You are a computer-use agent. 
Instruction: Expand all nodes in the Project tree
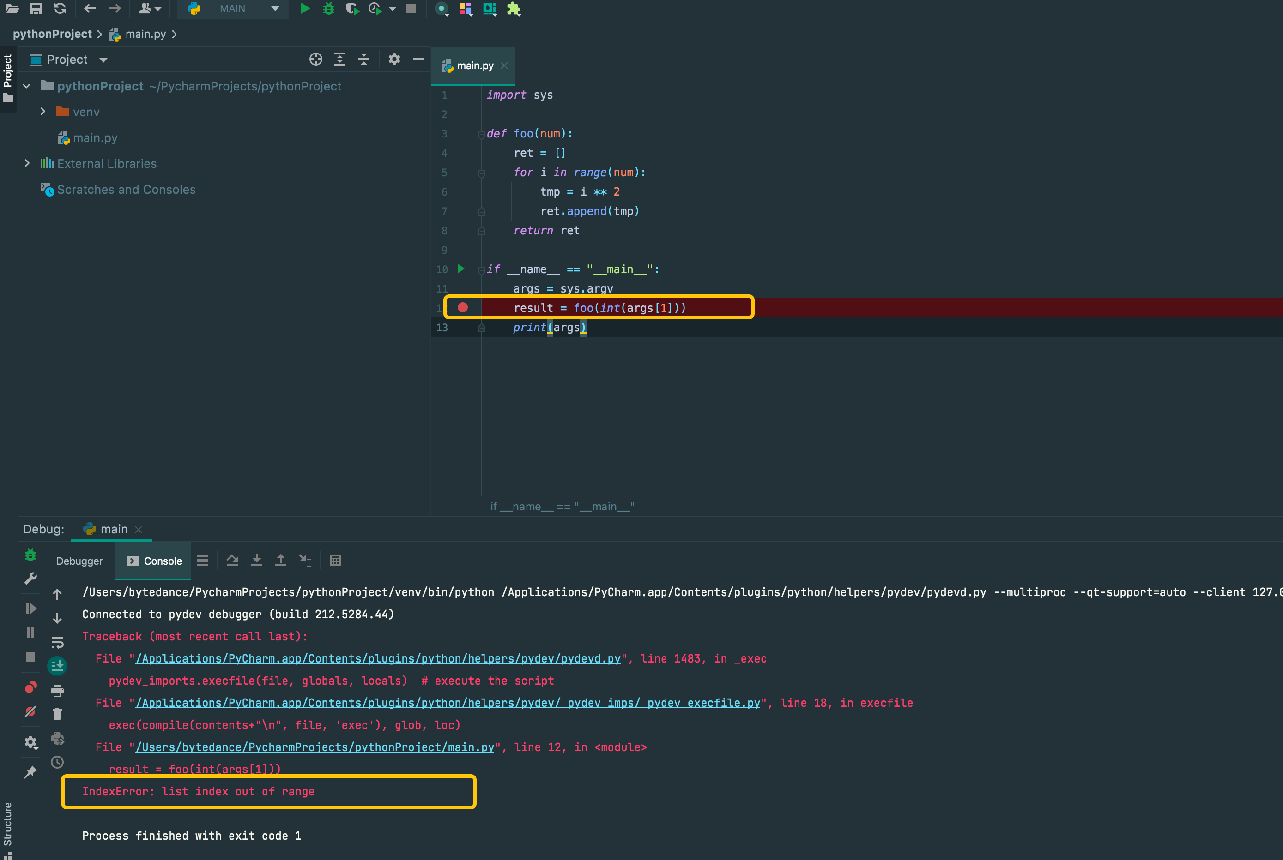[x=340, y=59]
